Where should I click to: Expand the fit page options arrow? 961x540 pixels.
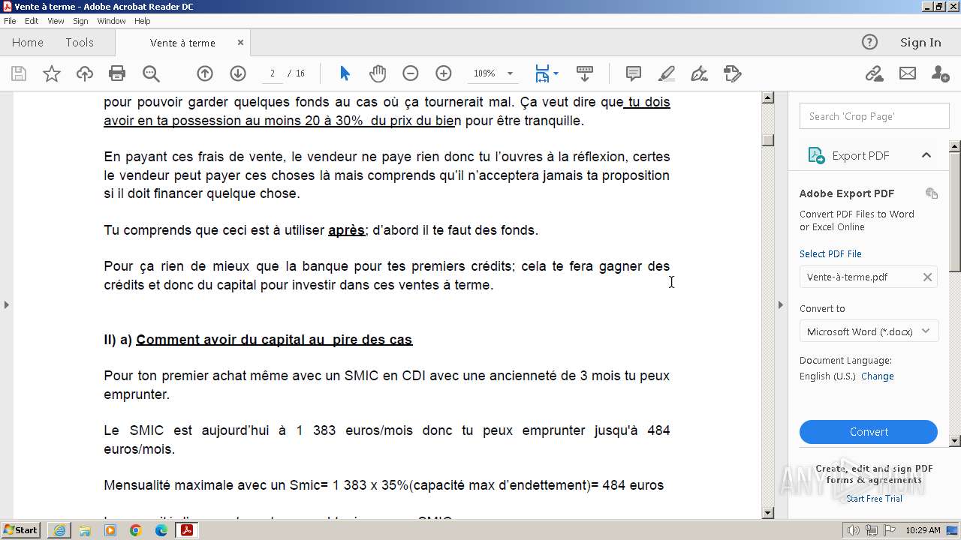coord(556,73)
